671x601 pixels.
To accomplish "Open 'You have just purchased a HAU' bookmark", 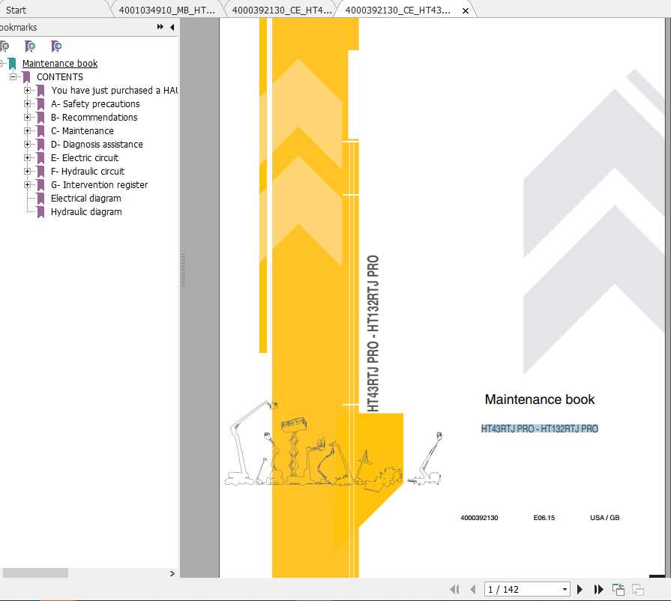I will (114, 90).
